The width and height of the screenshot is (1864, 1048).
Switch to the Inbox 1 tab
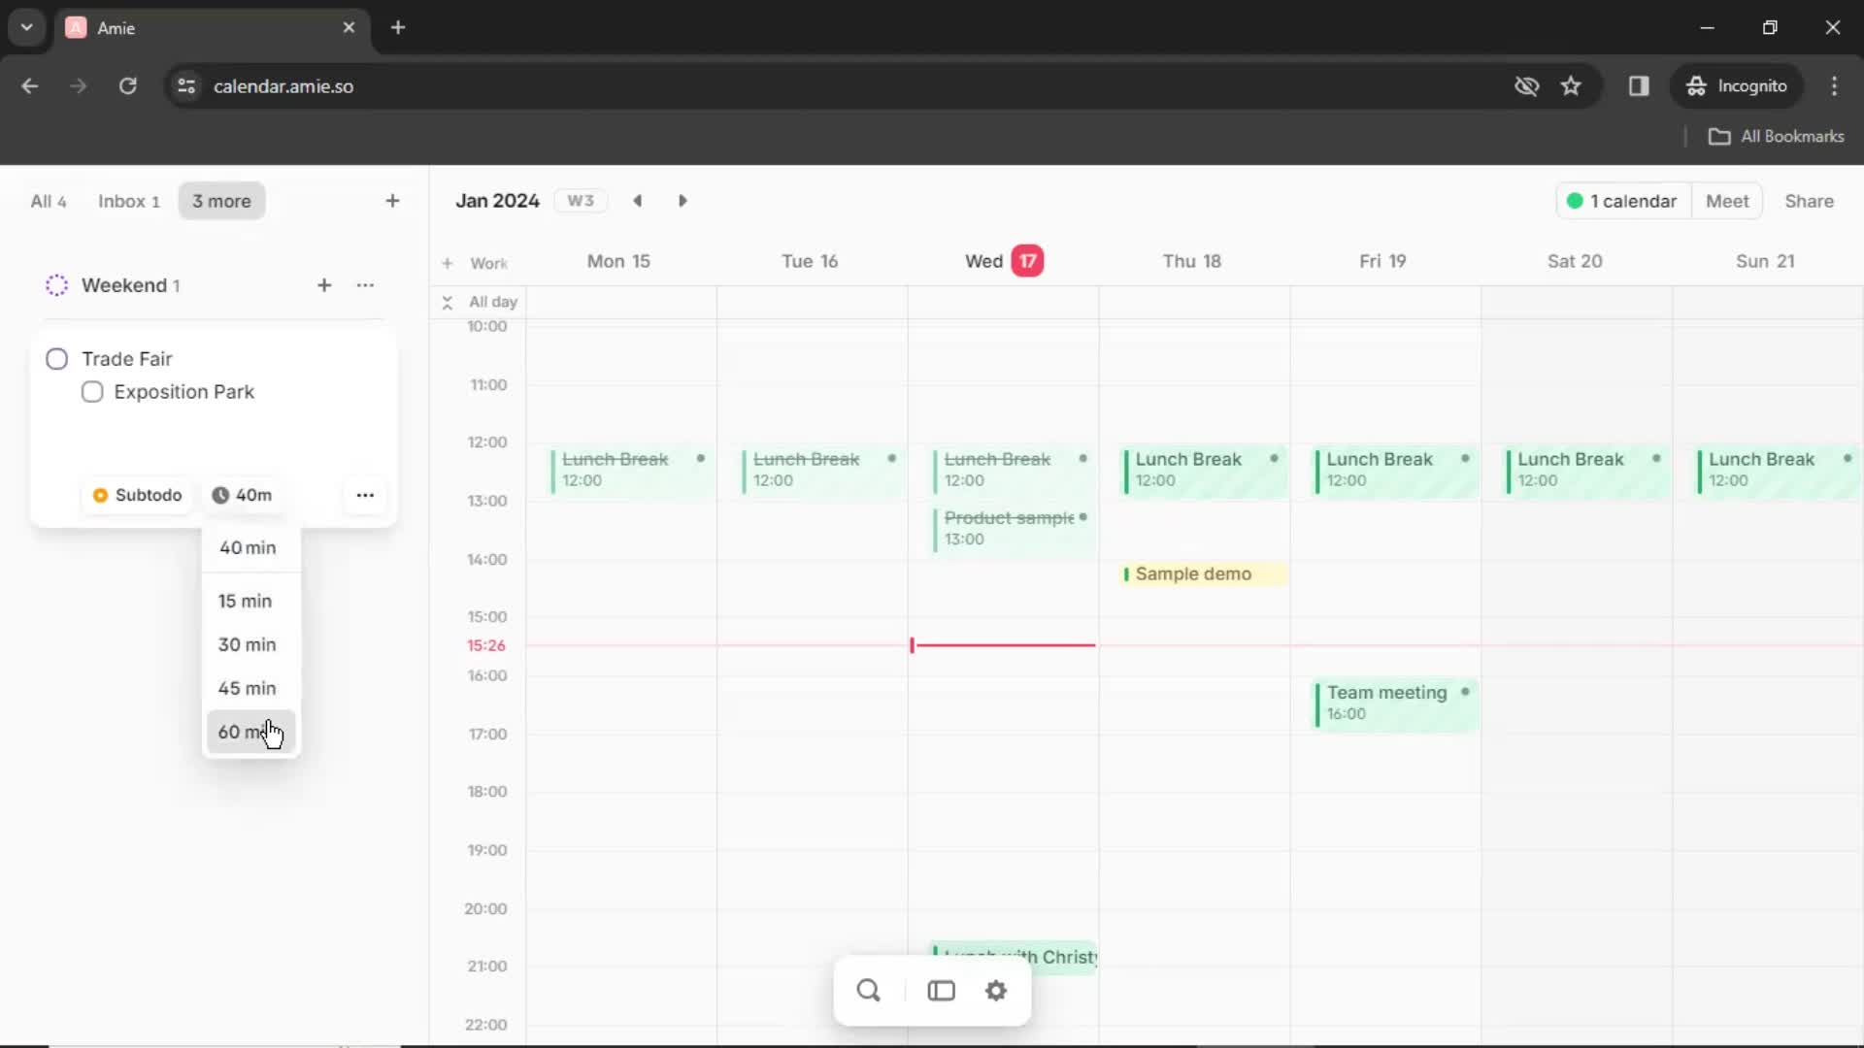click(x=128, y=201)
